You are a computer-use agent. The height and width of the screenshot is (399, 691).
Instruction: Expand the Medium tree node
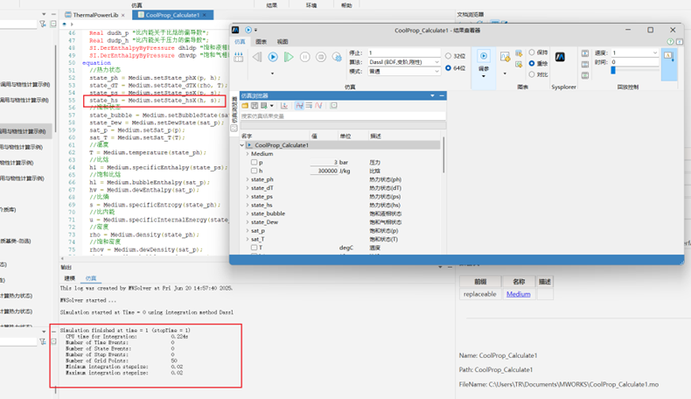[x=248, y=154]
